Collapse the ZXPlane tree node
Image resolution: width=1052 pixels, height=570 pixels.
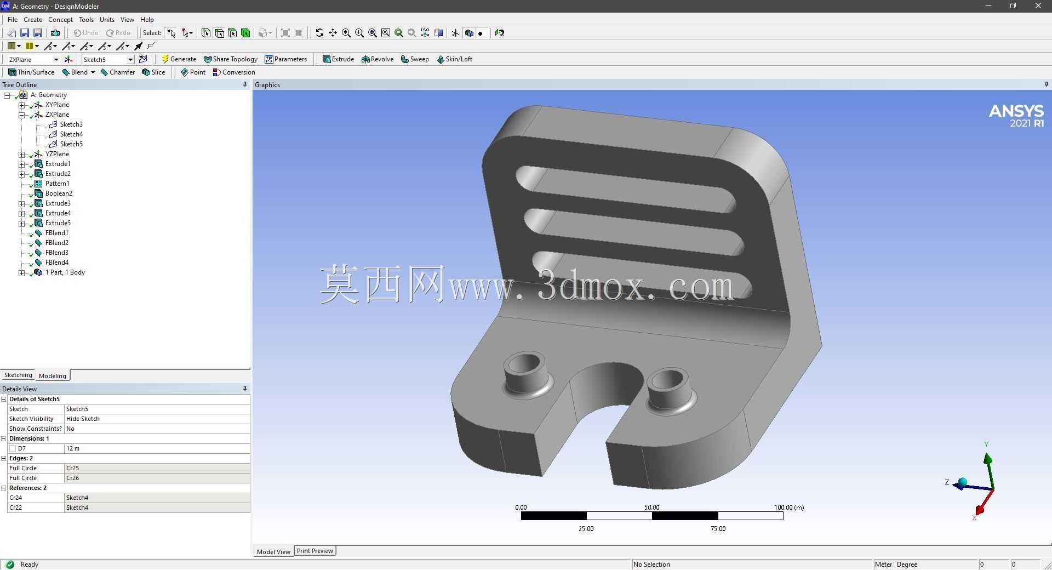tap(21, 115)
